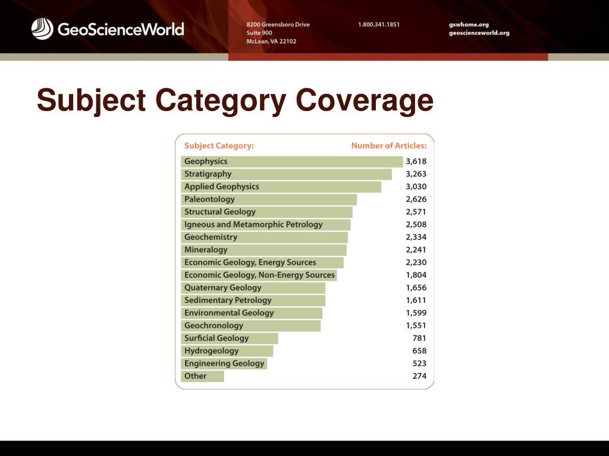
Task: Click the value 781
Action: point(419,338)
